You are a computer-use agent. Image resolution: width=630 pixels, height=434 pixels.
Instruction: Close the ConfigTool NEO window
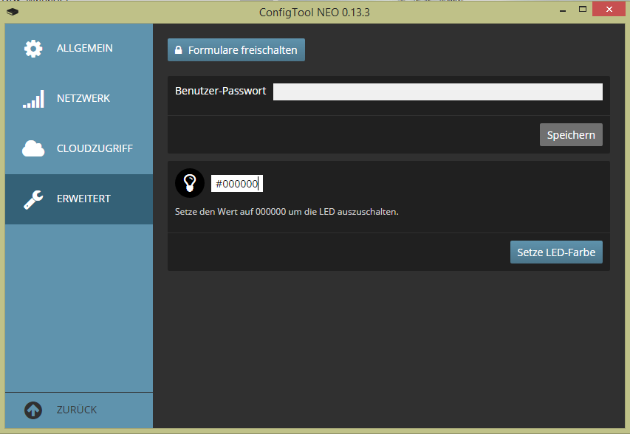(608, 10)
